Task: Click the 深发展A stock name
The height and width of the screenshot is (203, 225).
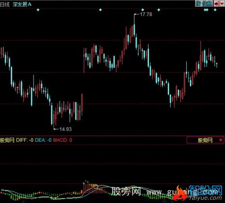Action: (x=22, y=4)
